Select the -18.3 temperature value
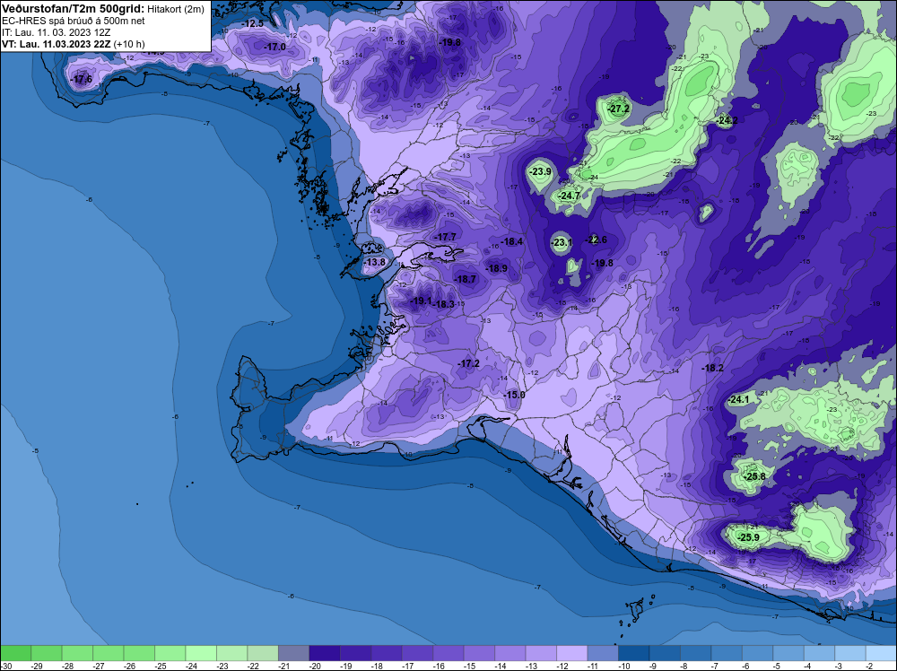The height and width of the screenshot is (671, 897). pos(445,304)
